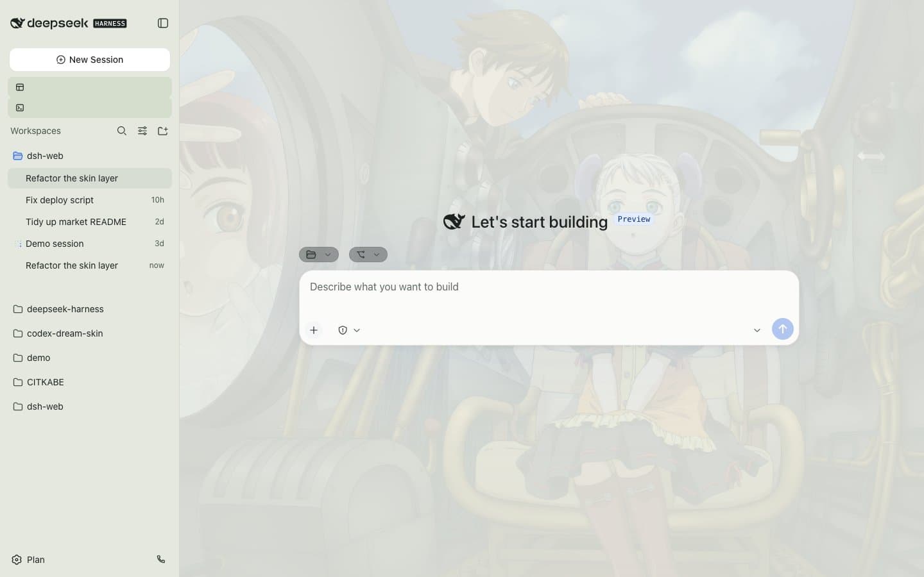Screen dimensions: 924x577
Task: Open workspace filter sliders icon
Action: tap(142, 131)
